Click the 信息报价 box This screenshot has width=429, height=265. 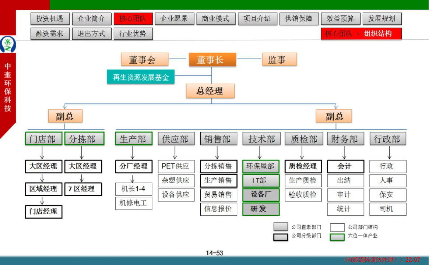pyautogui.click(x=219, y=209)
